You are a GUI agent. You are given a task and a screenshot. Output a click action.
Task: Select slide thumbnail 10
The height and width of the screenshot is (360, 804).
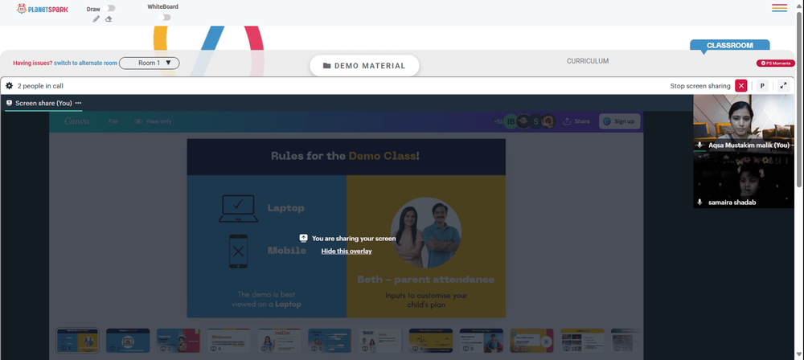pyautogui.click(x=531, y=341)
